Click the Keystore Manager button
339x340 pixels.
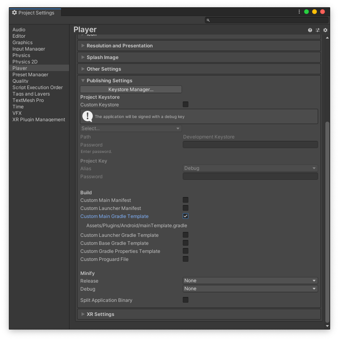(131, 89)
